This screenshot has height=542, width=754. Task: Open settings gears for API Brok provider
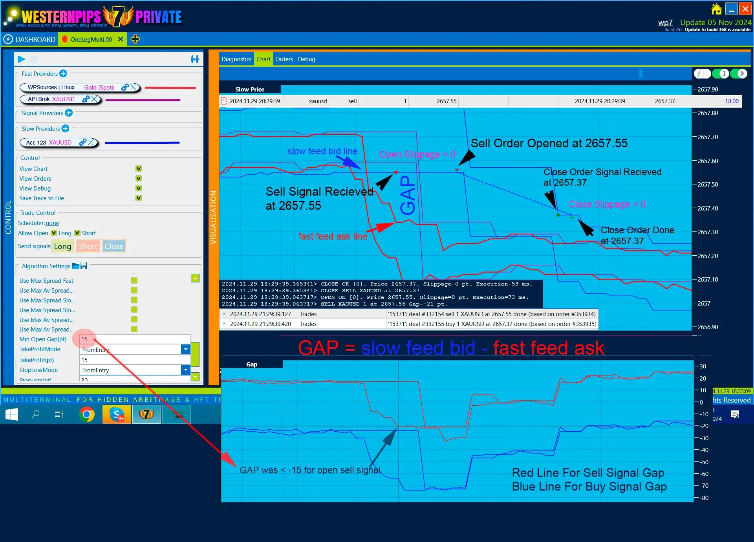86,99
